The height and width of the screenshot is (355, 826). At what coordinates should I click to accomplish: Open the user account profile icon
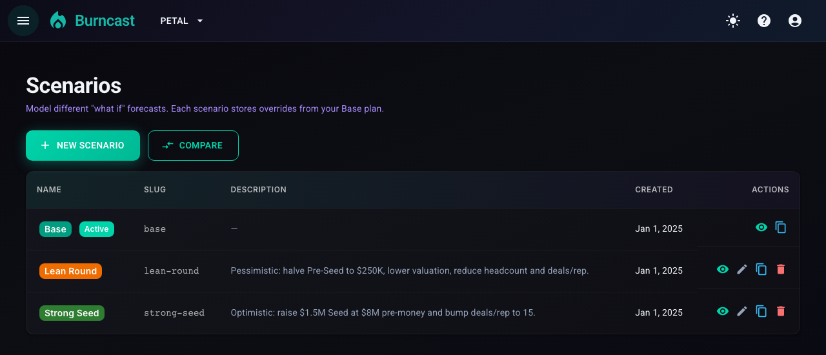(795, 21)
